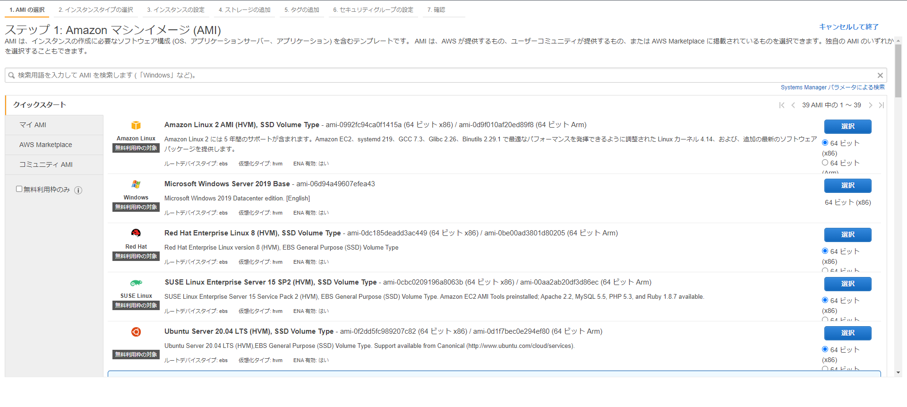Go to previous page of AMI list
Viewport: 907px width, 407px height.
(x=793, y=105)
